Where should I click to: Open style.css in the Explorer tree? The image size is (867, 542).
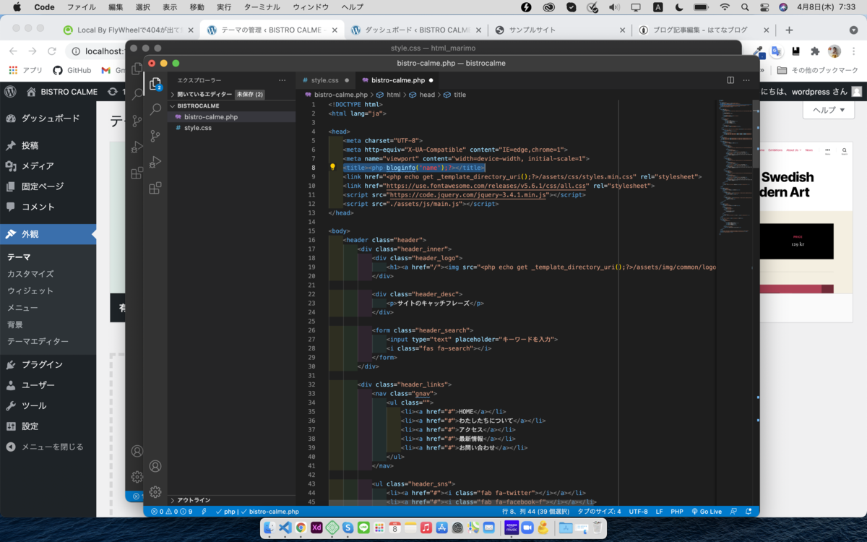point(232,127)
